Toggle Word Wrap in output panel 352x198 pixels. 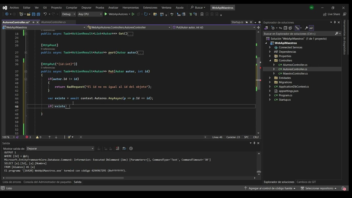click(x=124, y=148)
